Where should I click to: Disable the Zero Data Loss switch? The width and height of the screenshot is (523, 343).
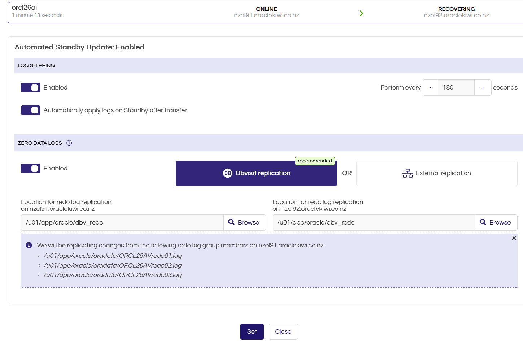31,168
